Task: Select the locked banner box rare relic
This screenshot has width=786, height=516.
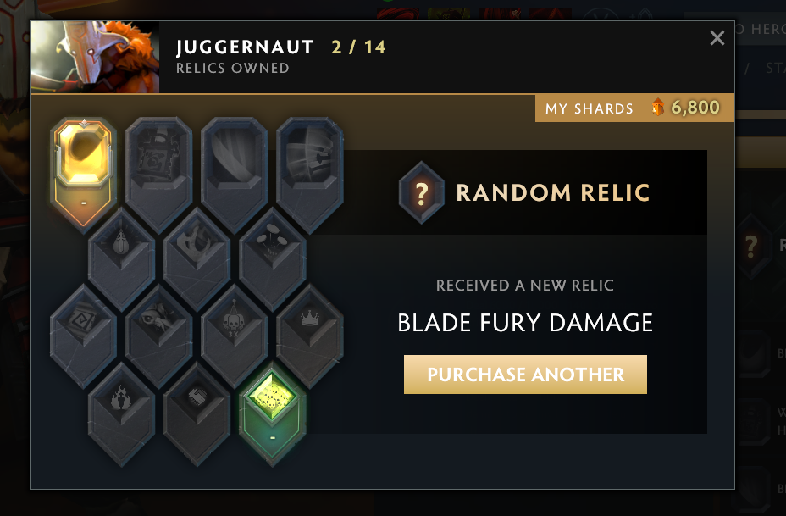Action: tap(159, 174)
